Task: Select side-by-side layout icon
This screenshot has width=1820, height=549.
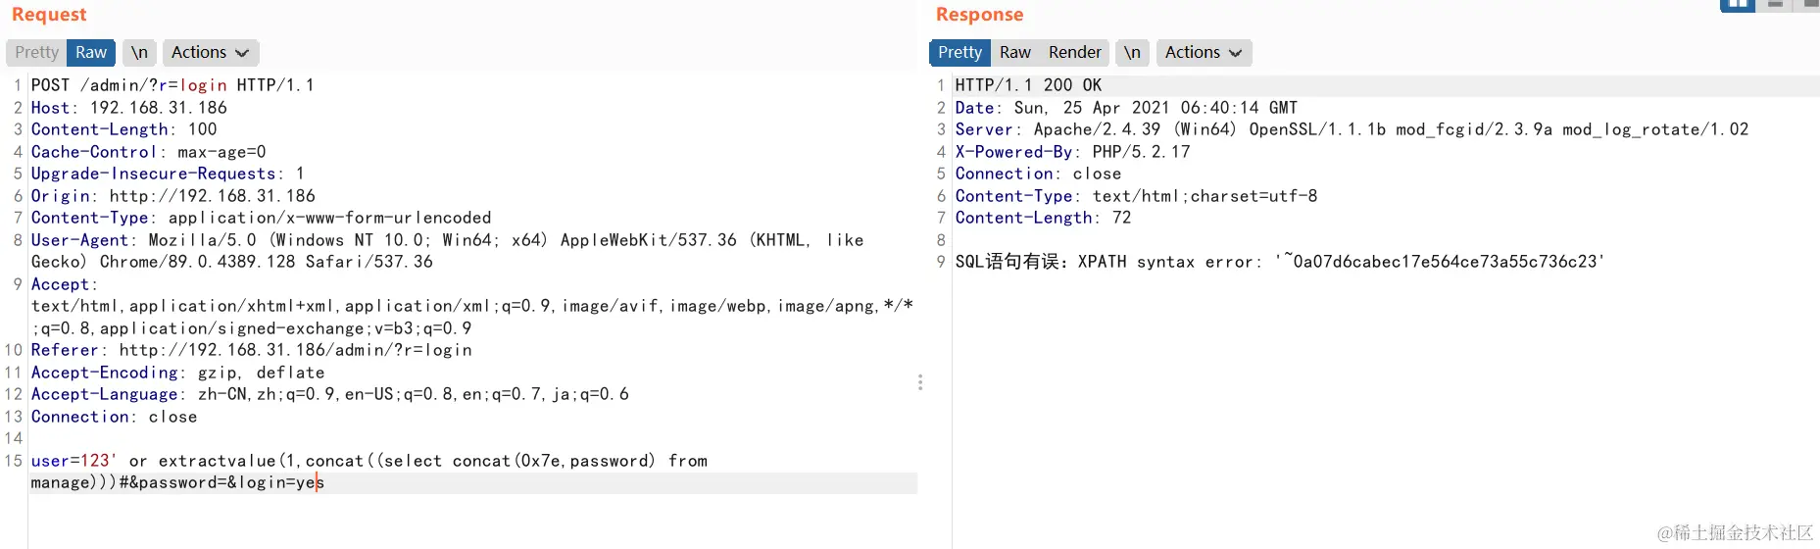Action: point(1738,5)
